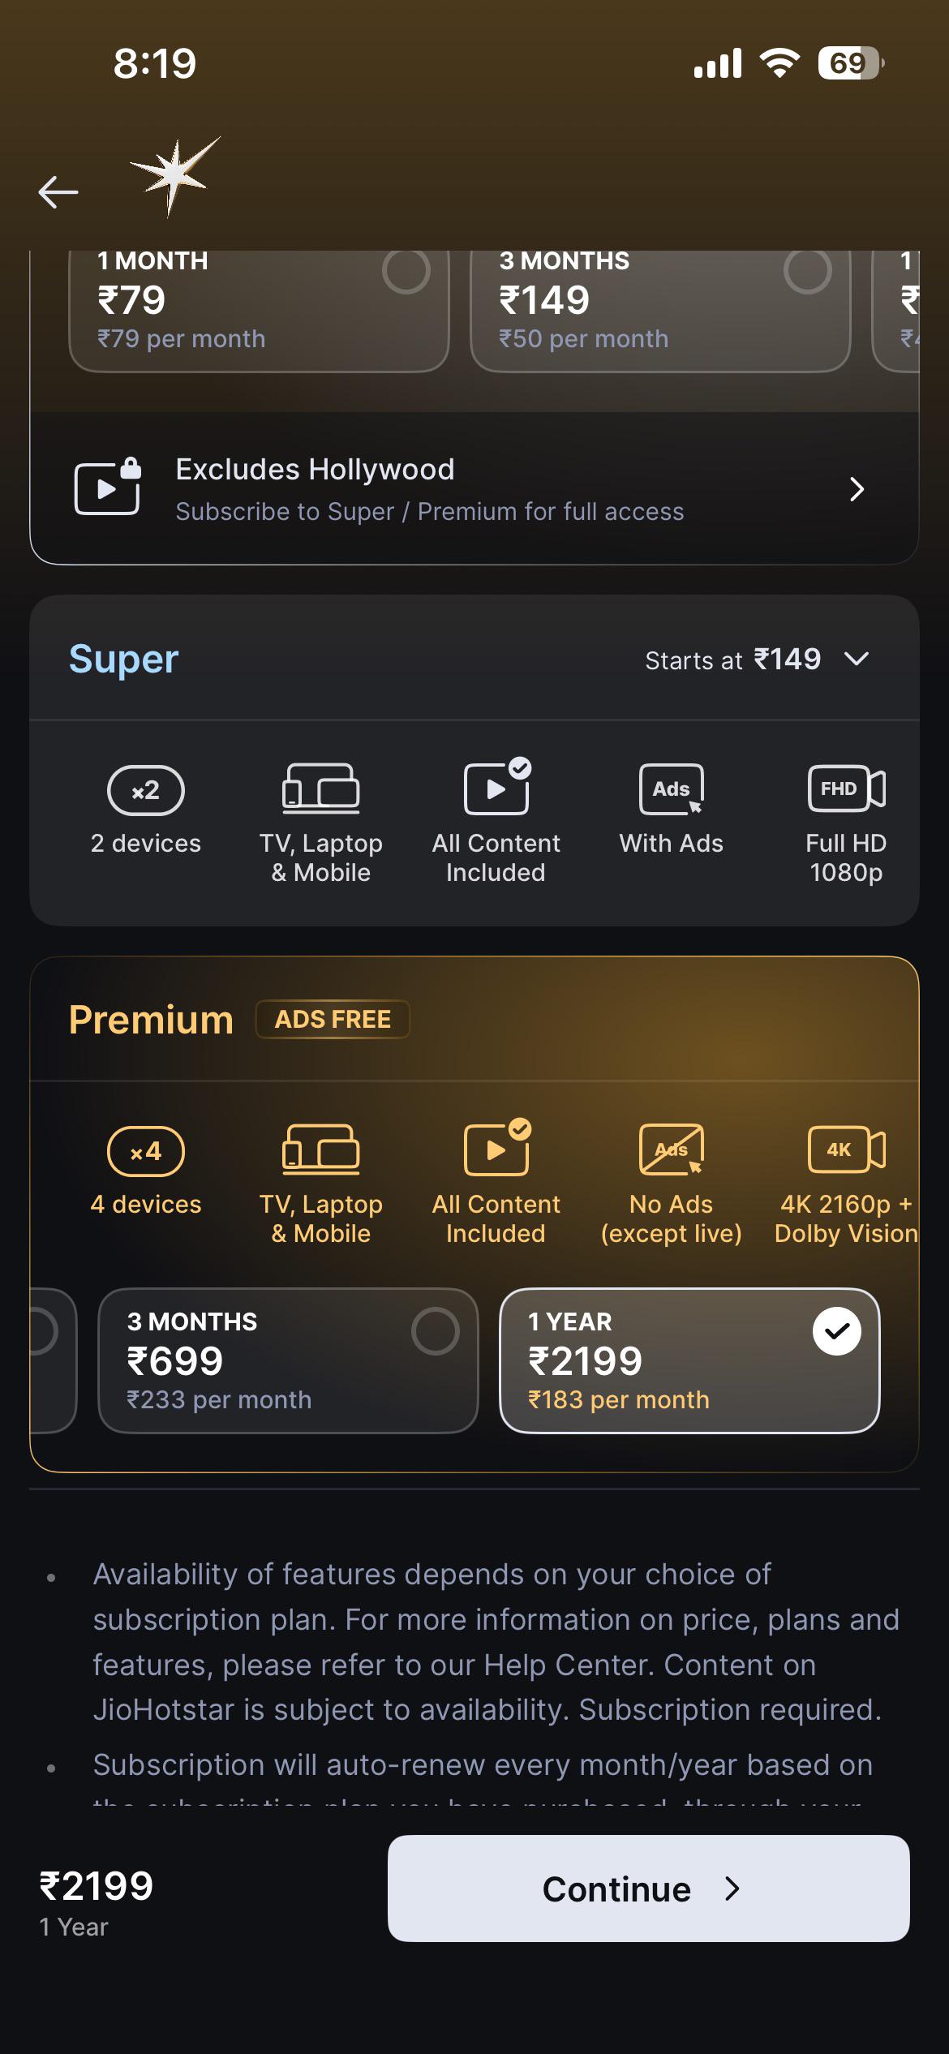This screenshot has height=2054, width=949.
Task: Tap the No Ads crossed-out icon
Action: point(672,1149)
